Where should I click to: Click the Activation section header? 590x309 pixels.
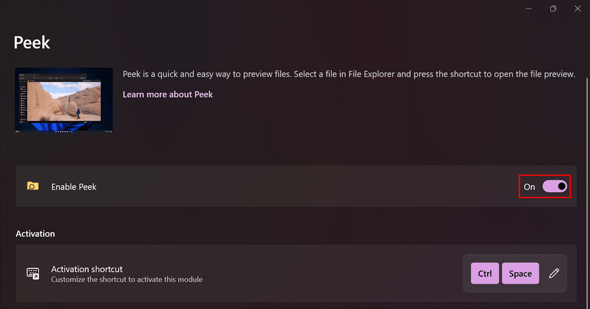35,234
